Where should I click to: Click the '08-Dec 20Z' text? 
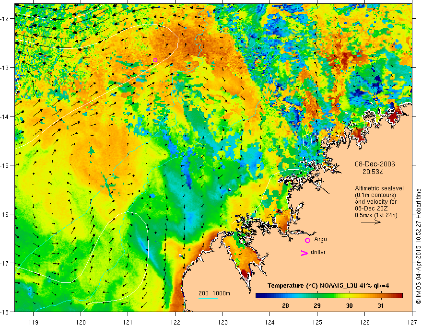coord(372,209)
